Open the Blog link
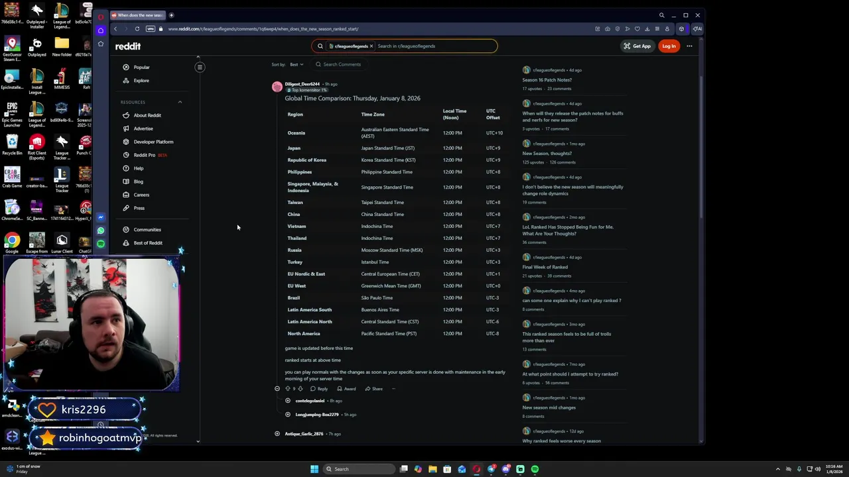The height and width of the screenshot is (477, 849). pos(133,182)
